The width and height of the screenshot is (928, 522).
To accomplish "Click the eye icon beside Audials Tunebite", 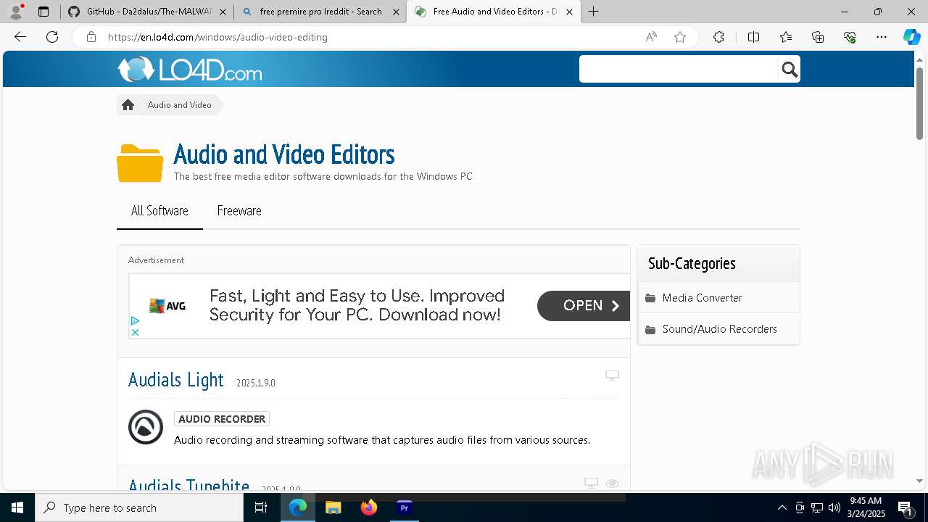I will click(612, 483).
